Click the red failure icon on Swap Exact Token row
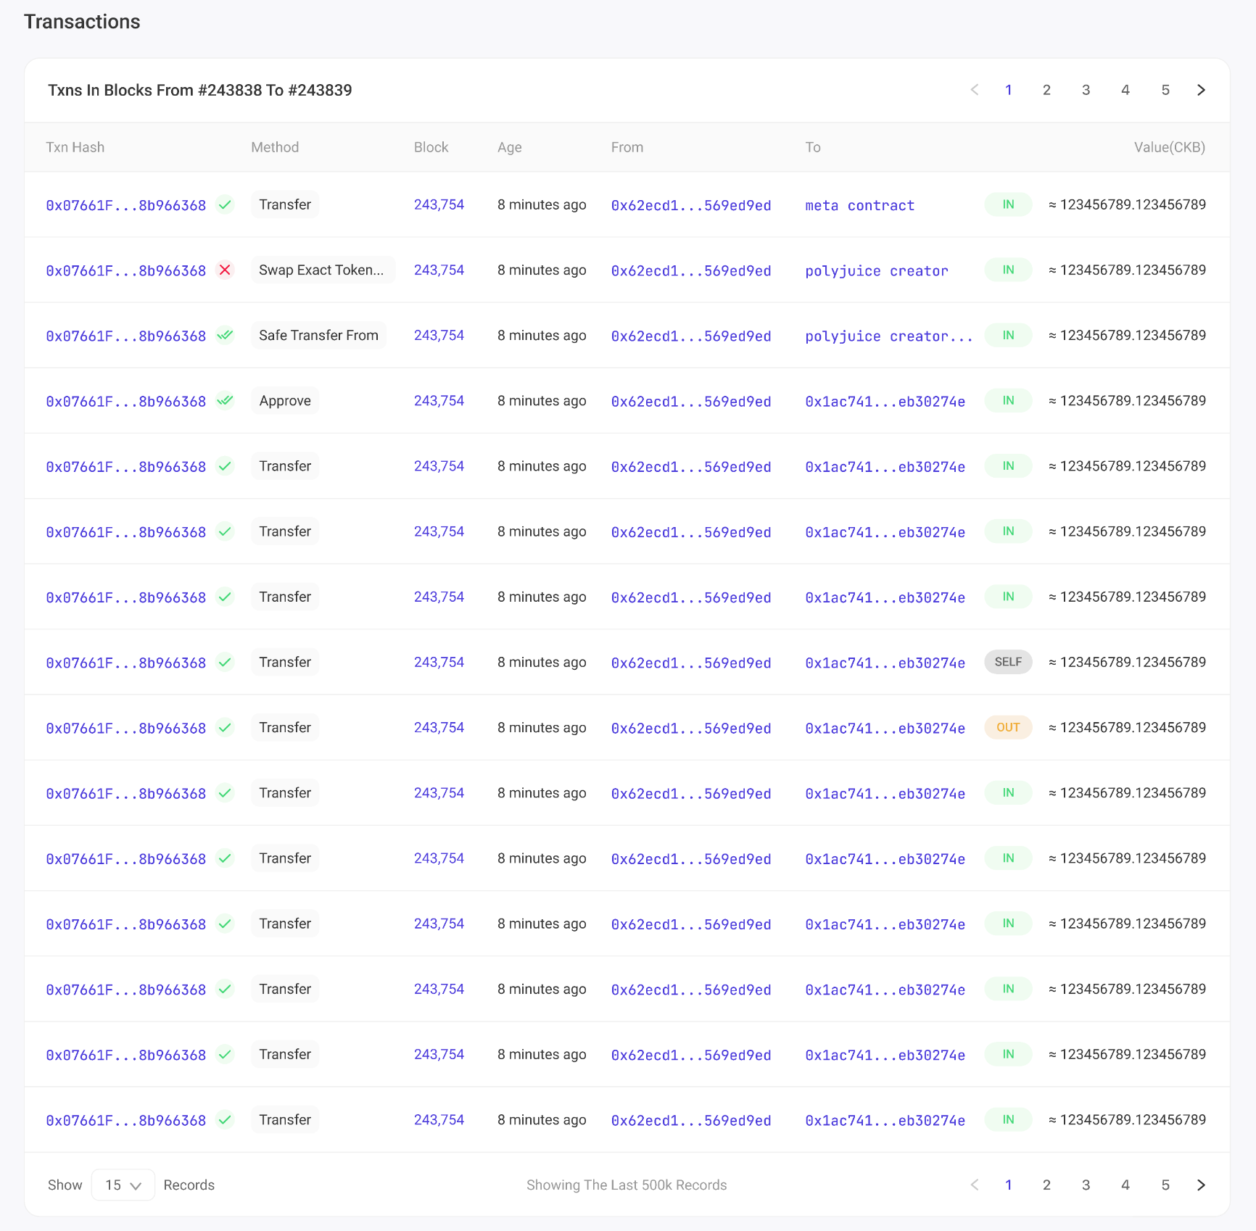The height and width of the screenshot is (1231, 1256). coord(226,270)
